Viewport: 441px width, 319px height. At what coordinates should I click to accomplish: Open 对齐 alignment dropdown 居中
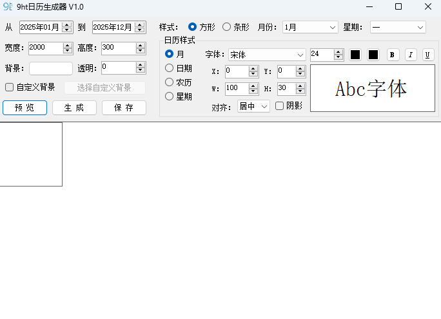(x=253, y=106)
